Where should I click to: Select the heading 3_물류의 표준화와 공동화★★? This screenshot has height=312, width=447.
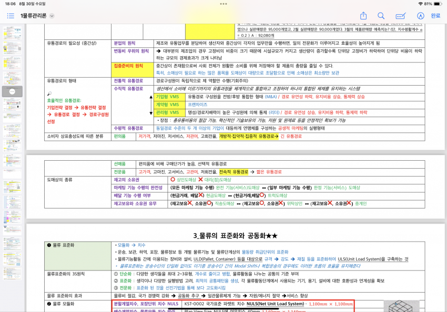[235, 235]
